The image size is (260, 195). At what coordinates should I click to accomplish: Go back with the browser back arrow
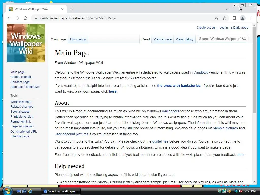pos(9,18)
